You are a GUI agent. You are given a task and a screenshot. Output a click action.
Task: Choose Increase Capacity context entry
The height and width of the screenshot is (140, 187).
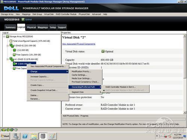(48, 77)
